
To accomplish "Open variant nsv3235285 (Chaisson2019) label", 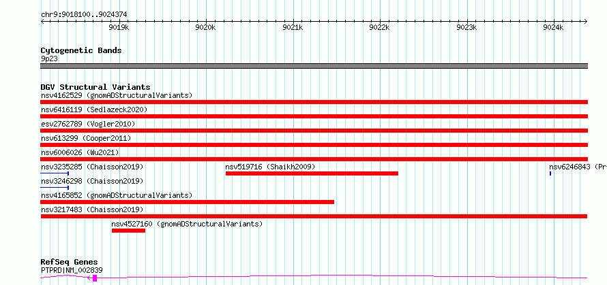I will point(92,167).
